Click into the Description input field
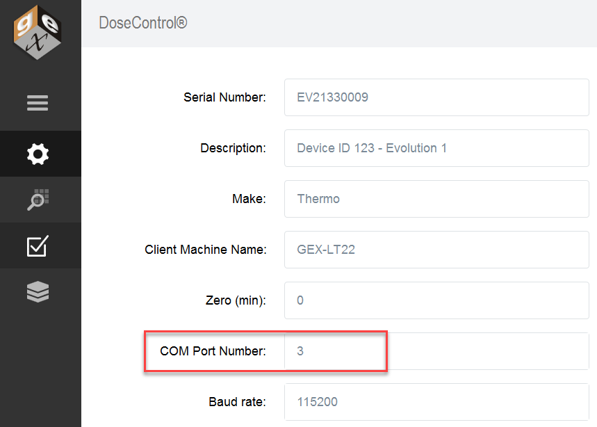The width and height of the screenshot is (597, 427). (x=436, y=148)
